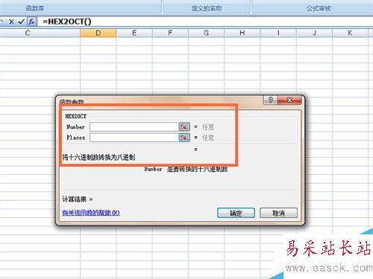Open Insert Function fx icon
Screen dimensions: 373x279
[x=31, y=22]
